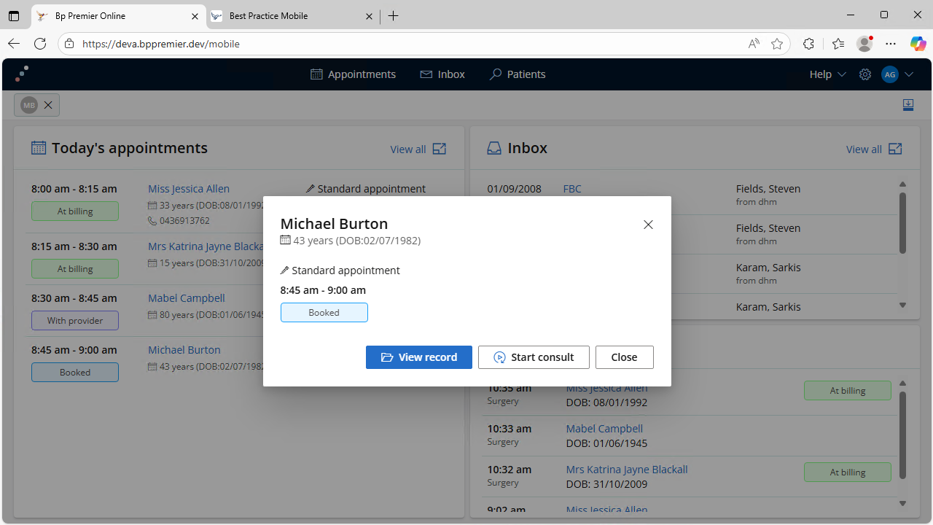Viewport: 933px width, 525px height.
Task: Click the Bp Premier logo icon
Action: click(x=22, y=74)
